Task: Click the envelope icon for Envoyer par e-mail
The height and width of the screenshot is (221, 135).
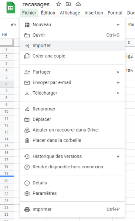Action: click(x=27, y=83)
